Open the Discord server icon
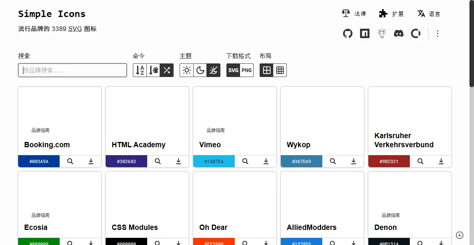 (x=399, y=34)
